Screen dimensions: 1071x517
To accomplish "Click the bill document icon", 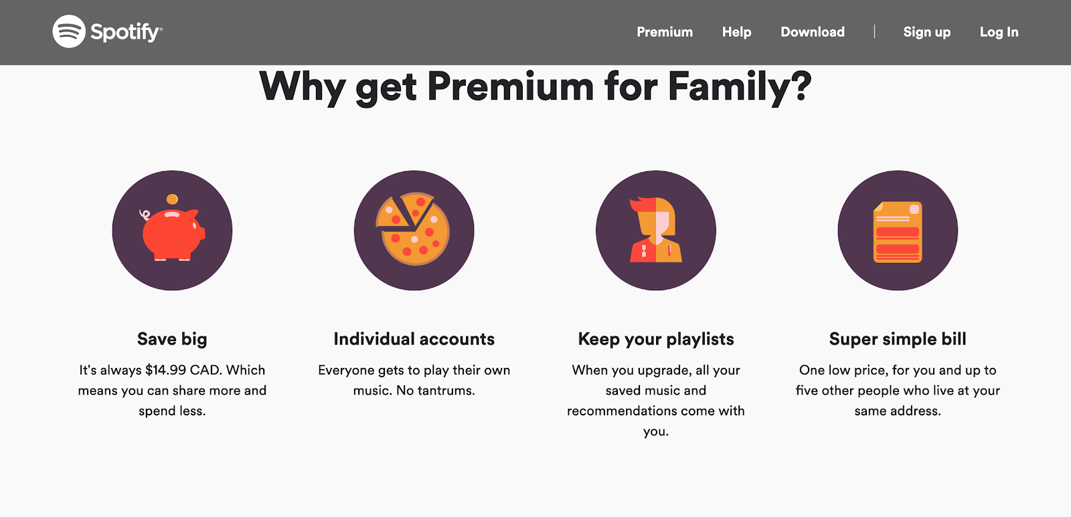I will [x=898, y=230].
